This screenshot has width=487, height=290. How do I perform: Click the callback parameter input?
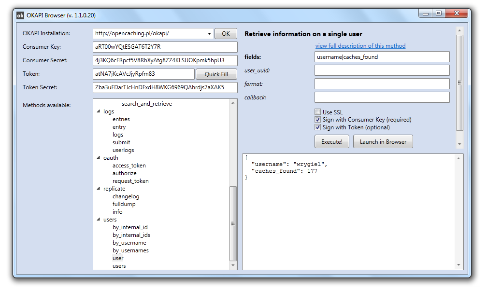click(x=382, y=97)
